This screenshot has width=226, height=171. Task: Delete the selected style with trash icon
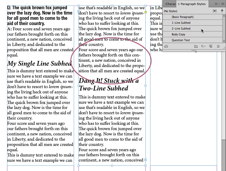tap(218, 46)
